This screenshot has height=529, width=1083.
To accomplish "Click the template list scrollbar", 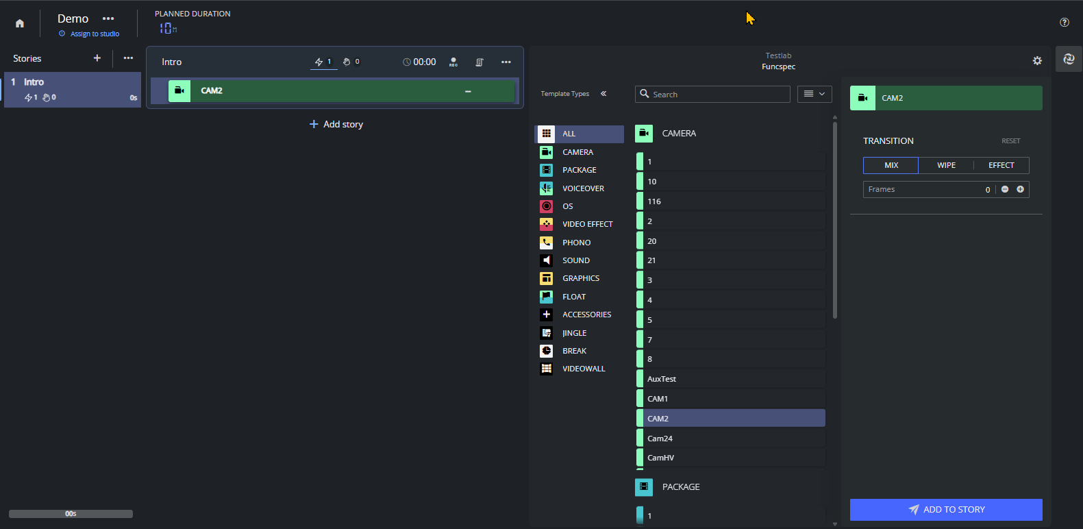I will point(834,219).
